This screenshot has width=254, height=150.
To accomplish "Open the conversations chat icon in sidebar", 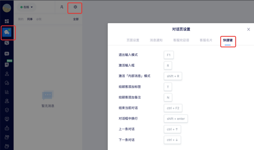I will coord(7,32).
